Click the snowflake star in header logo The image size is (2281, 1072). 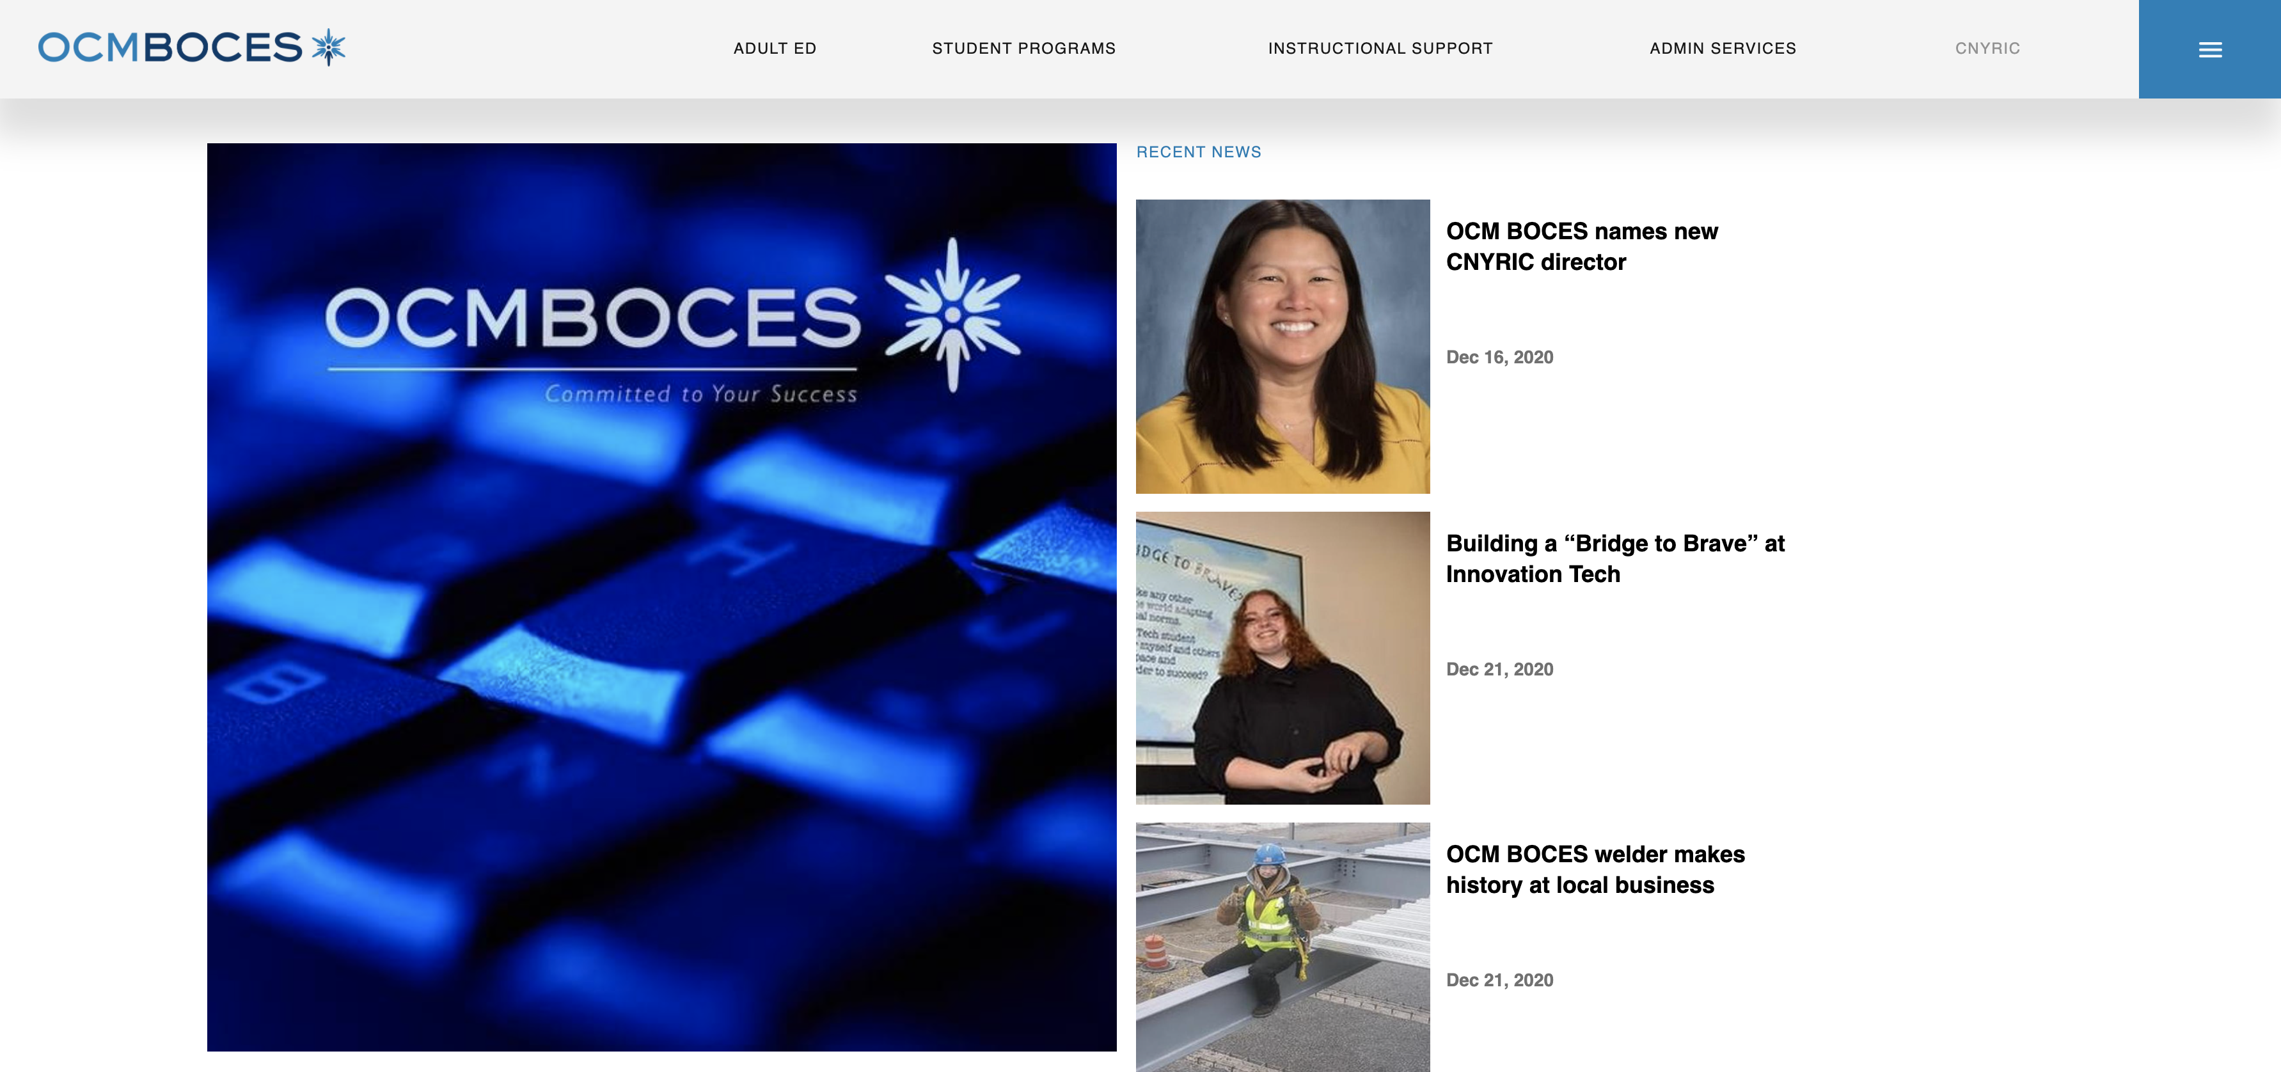tap(329, 47)
